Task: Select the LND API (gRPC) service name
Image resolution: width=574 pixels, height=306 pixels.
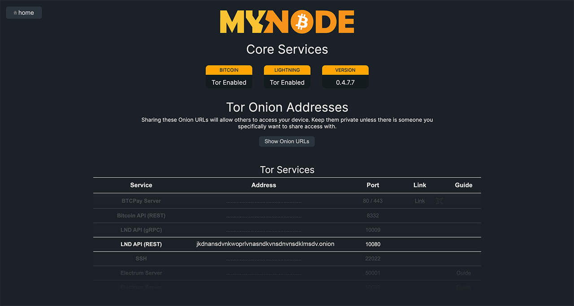Action: coord(141,230)
